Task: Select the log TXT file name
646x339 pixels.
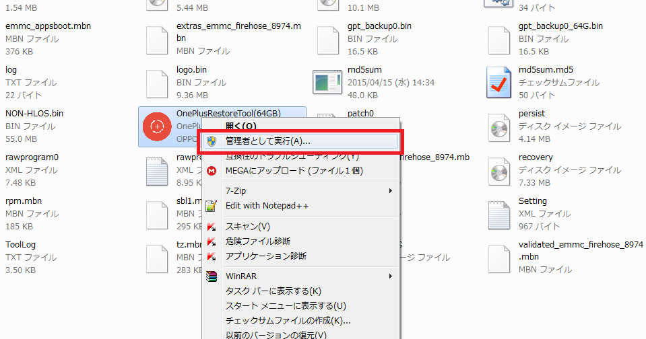Action: click(11, 70)
